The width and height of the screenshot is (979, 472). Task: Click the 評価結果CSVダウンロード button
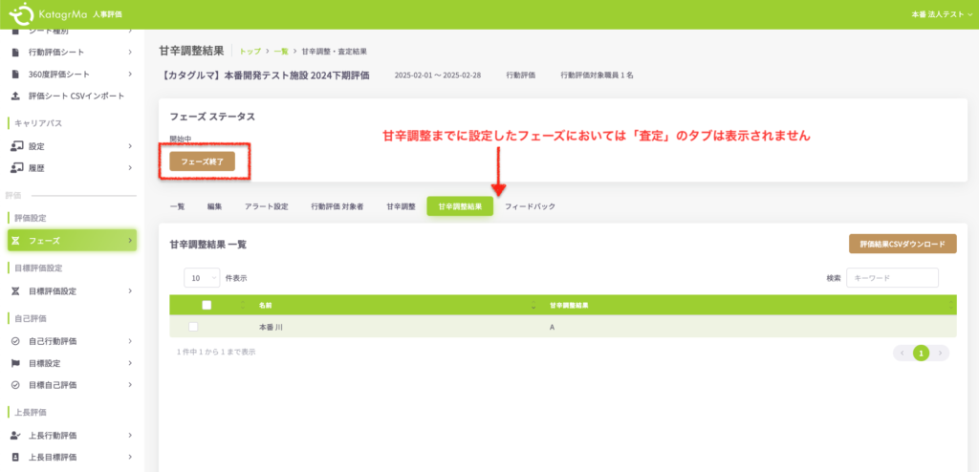tap(902, 244)
